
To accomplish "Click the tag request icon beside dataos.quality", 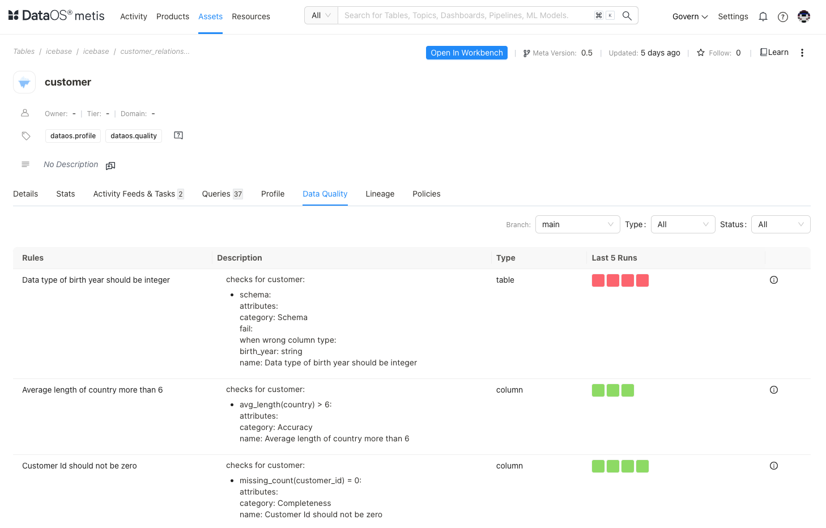I will coord(178,135).
